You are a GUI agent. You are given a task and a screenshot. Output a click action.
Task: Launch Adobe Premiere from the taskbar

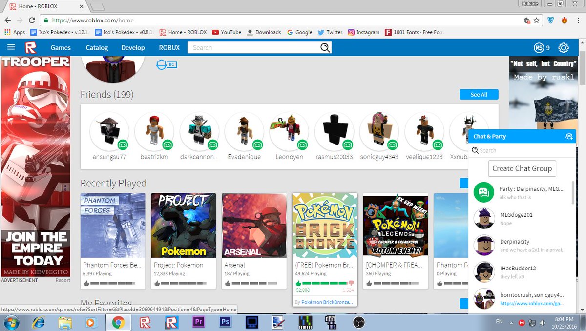199,322
